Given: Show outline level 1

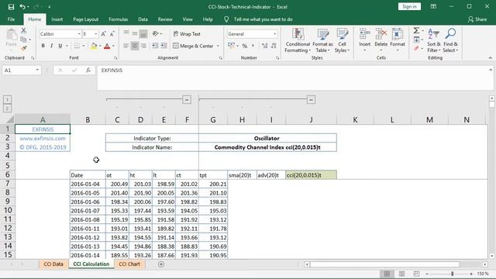Looking at the screenshot, I should [7, 100].
